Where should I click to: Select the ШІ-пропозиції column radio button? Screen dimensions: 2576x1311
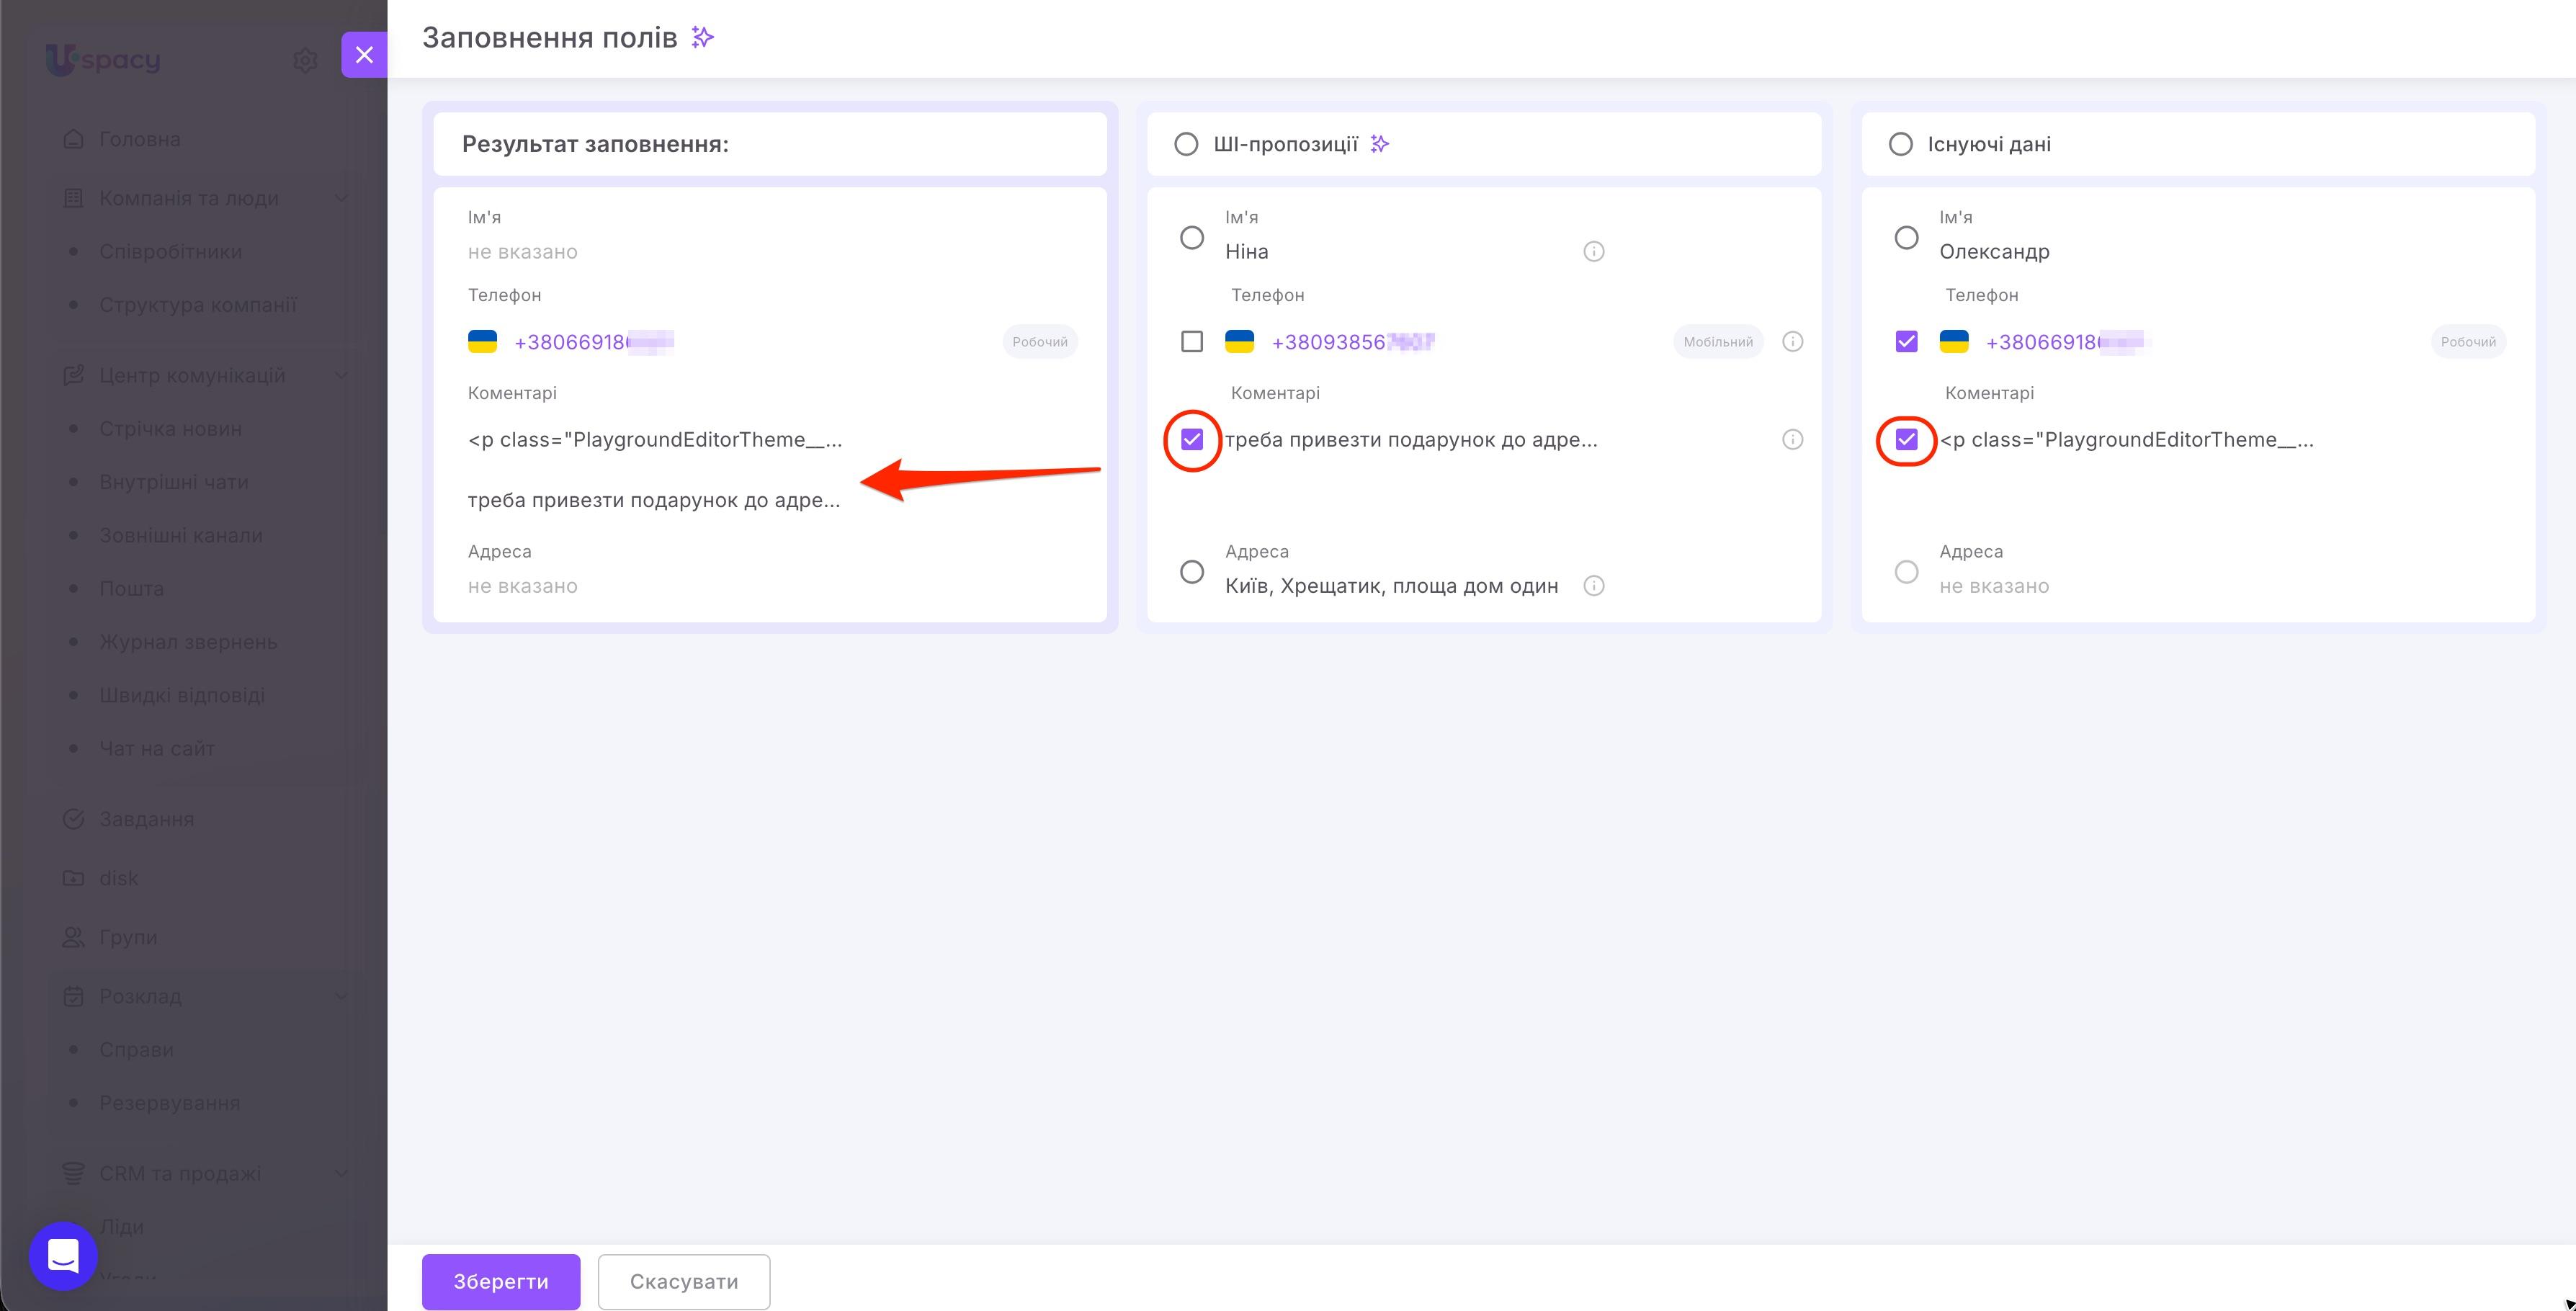coord(1186,144)
